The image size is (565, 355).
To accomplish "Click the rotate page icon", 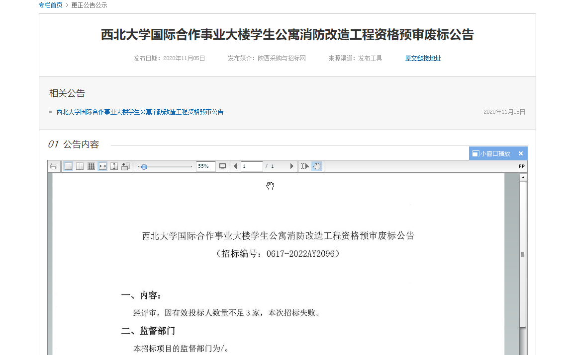I will (x=125, y=166).
